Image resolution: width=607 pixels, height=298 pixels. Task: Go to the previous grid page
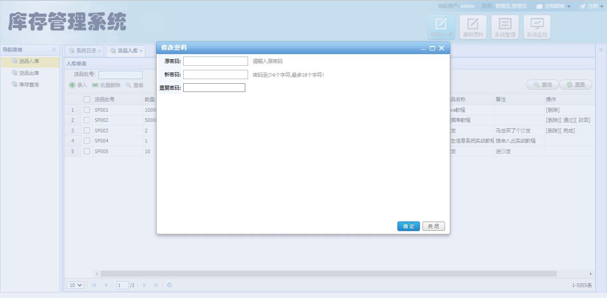pyautogui.click(x=106, y=285)
